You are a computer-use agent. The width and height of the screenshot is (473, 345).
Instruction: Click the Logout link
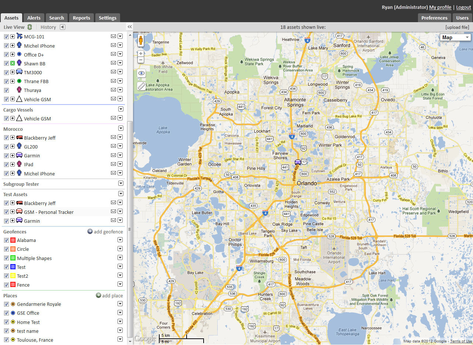(463, 7)
